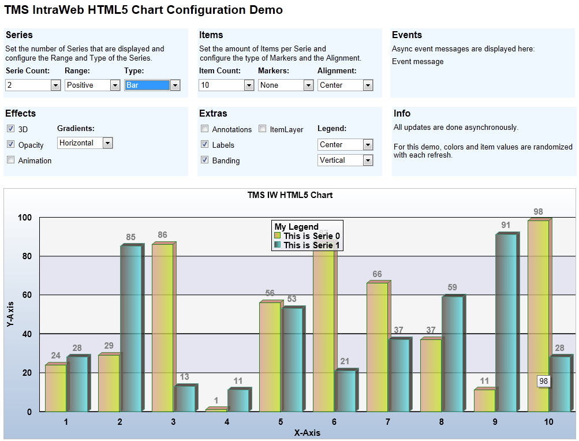This screenshot has width=579, height=441.
Task: Select the yellow bar valued 66
Action: pyautogui.click(x=378, y=347)
